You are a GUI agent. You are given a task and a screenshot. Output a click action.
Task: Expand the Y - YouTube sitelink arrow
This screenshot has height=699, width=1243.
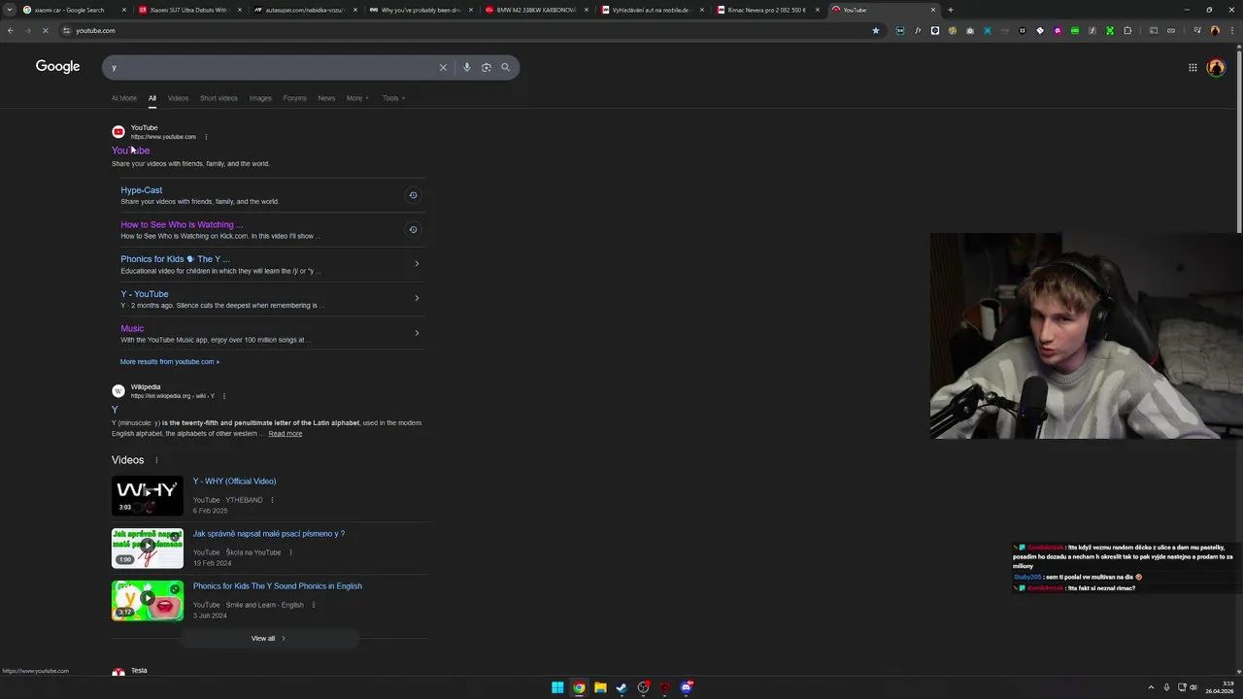point(417,298)
